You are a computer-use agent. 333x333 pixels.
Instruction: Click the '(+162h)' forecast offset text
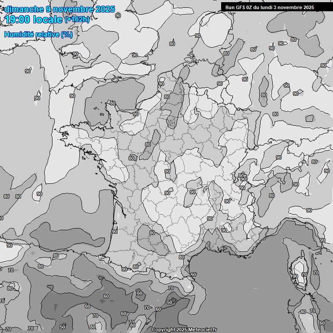77,20
